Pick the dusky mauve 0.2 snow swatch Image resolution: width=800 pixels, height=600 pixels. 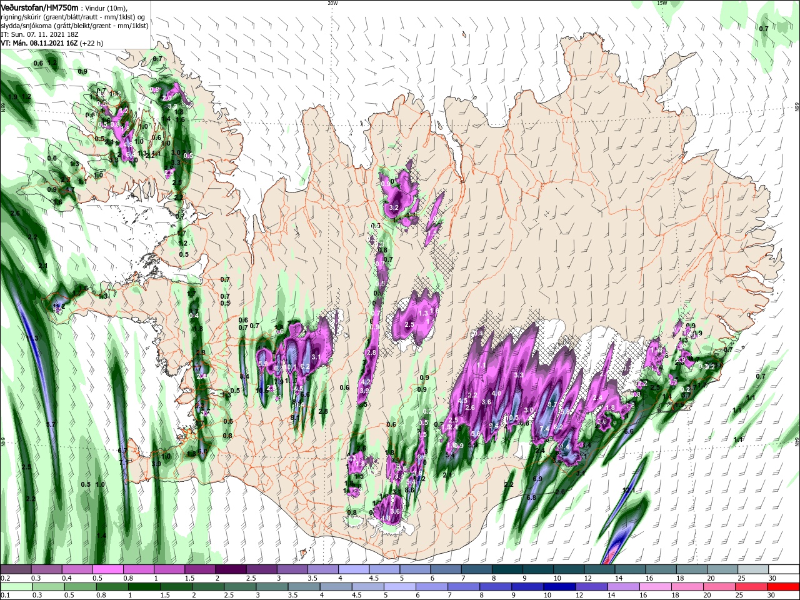[16, 569]
